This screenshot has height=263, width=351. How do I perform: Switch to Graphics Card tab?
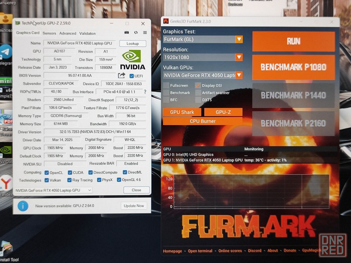(x=28, y=33)
